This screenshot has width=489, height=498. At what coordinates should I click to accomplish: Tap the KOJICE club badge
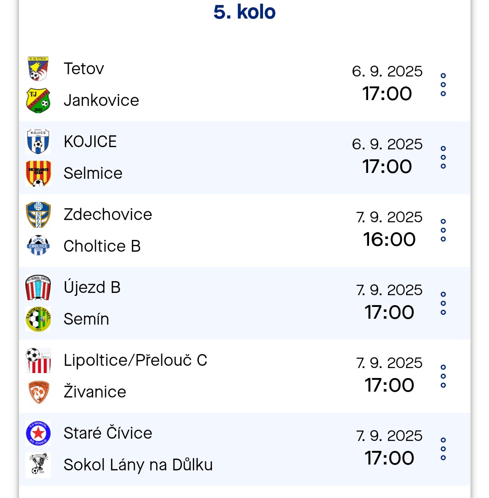point(38,142)
